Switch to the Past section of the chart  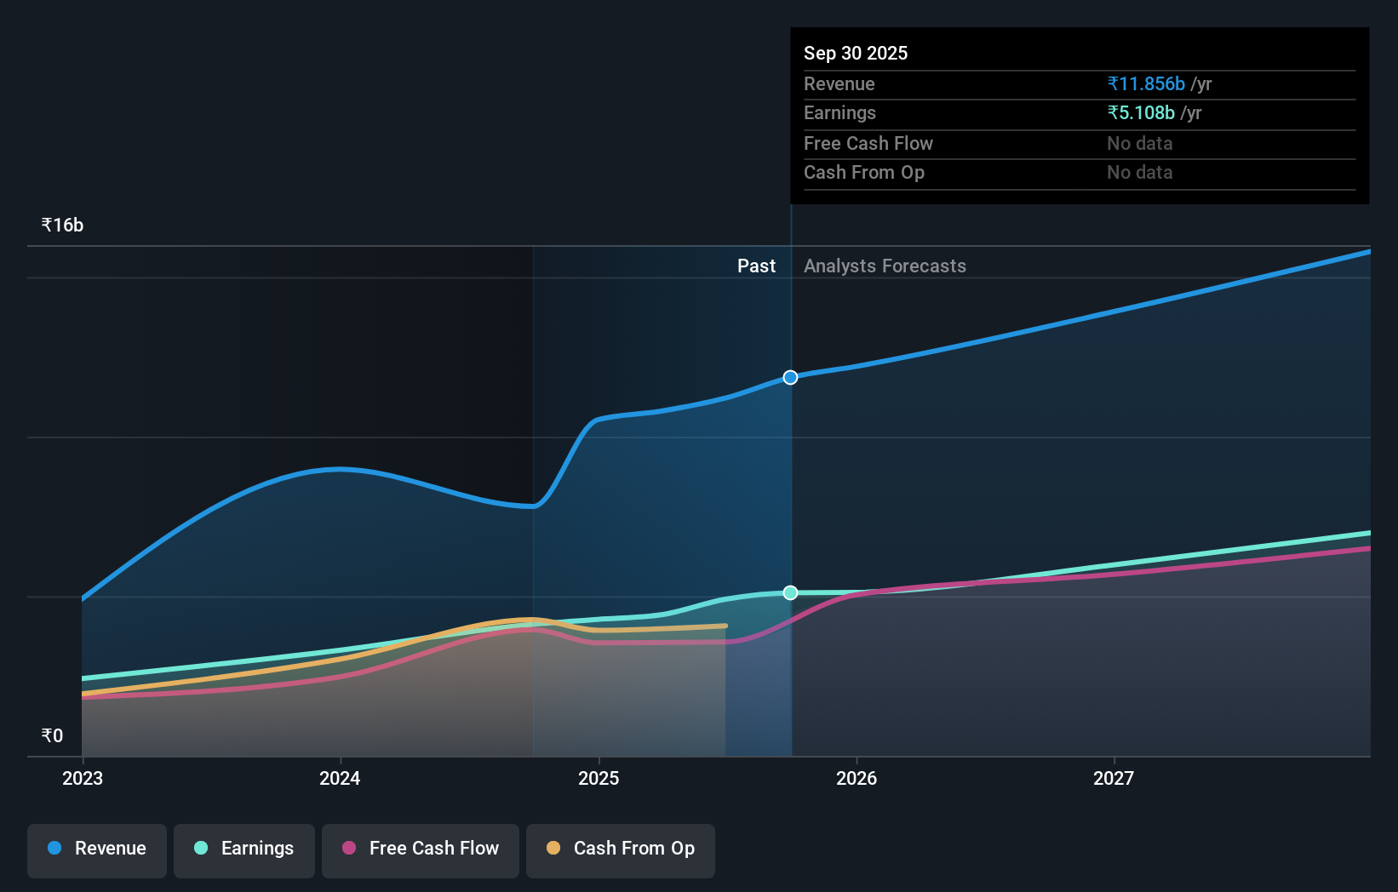pyautogui.click(x=756, y=266)
